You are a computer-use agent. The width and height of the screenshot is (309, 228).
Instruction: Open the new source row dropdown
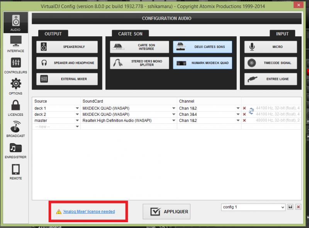tap(77, 127)
